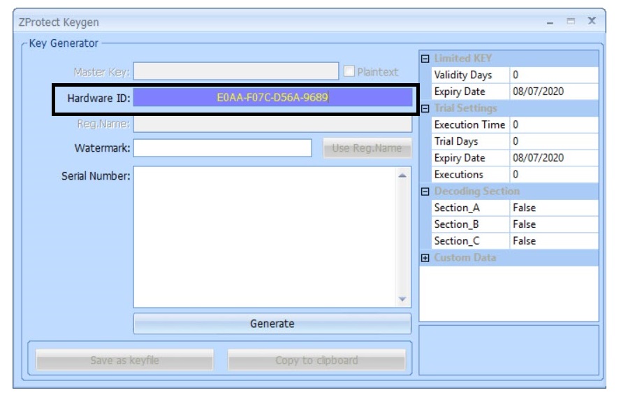This screenshot has width=628, height=404.
Task: Click the Trial Days property label
Action: 456,141
